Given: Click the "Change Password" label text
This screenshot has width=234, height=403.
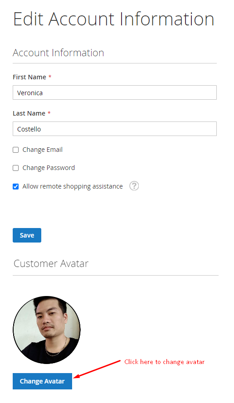Looking at the screenshot, I should pos(49,168).
